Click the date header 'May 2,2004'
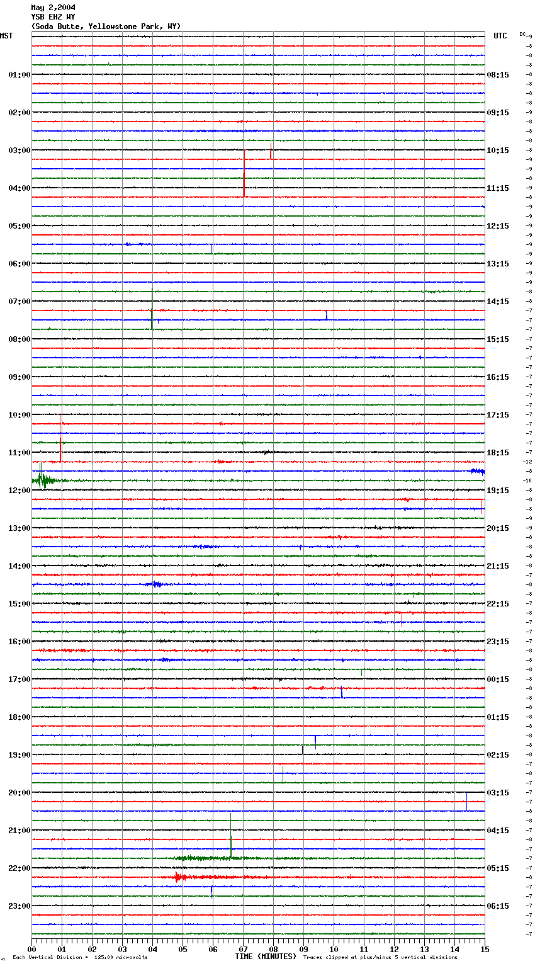This screenshot has height=966, width=535. pyautogui.click(x=53, y=8)
